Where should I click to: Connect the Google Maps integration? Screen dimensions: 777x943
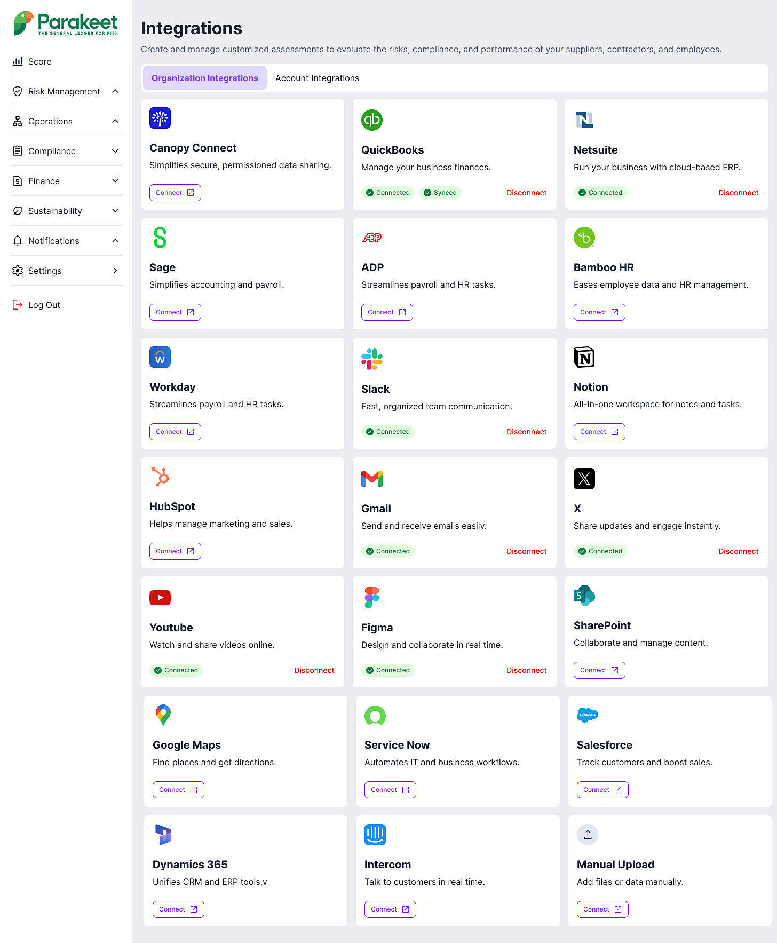pyautogui.click(x=178, y=790)
